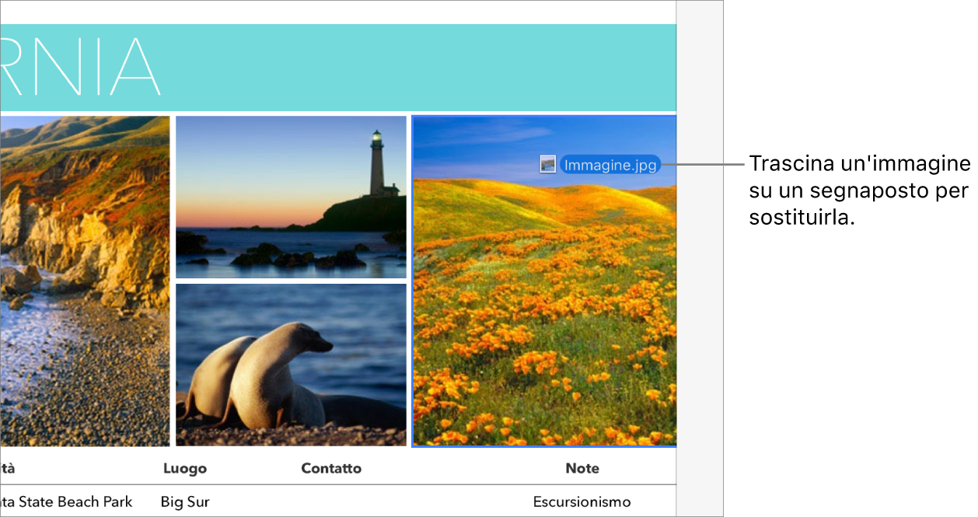Click the white margin above the teal banner
Screen dimensions: 978x517
(x=334, y=12)
